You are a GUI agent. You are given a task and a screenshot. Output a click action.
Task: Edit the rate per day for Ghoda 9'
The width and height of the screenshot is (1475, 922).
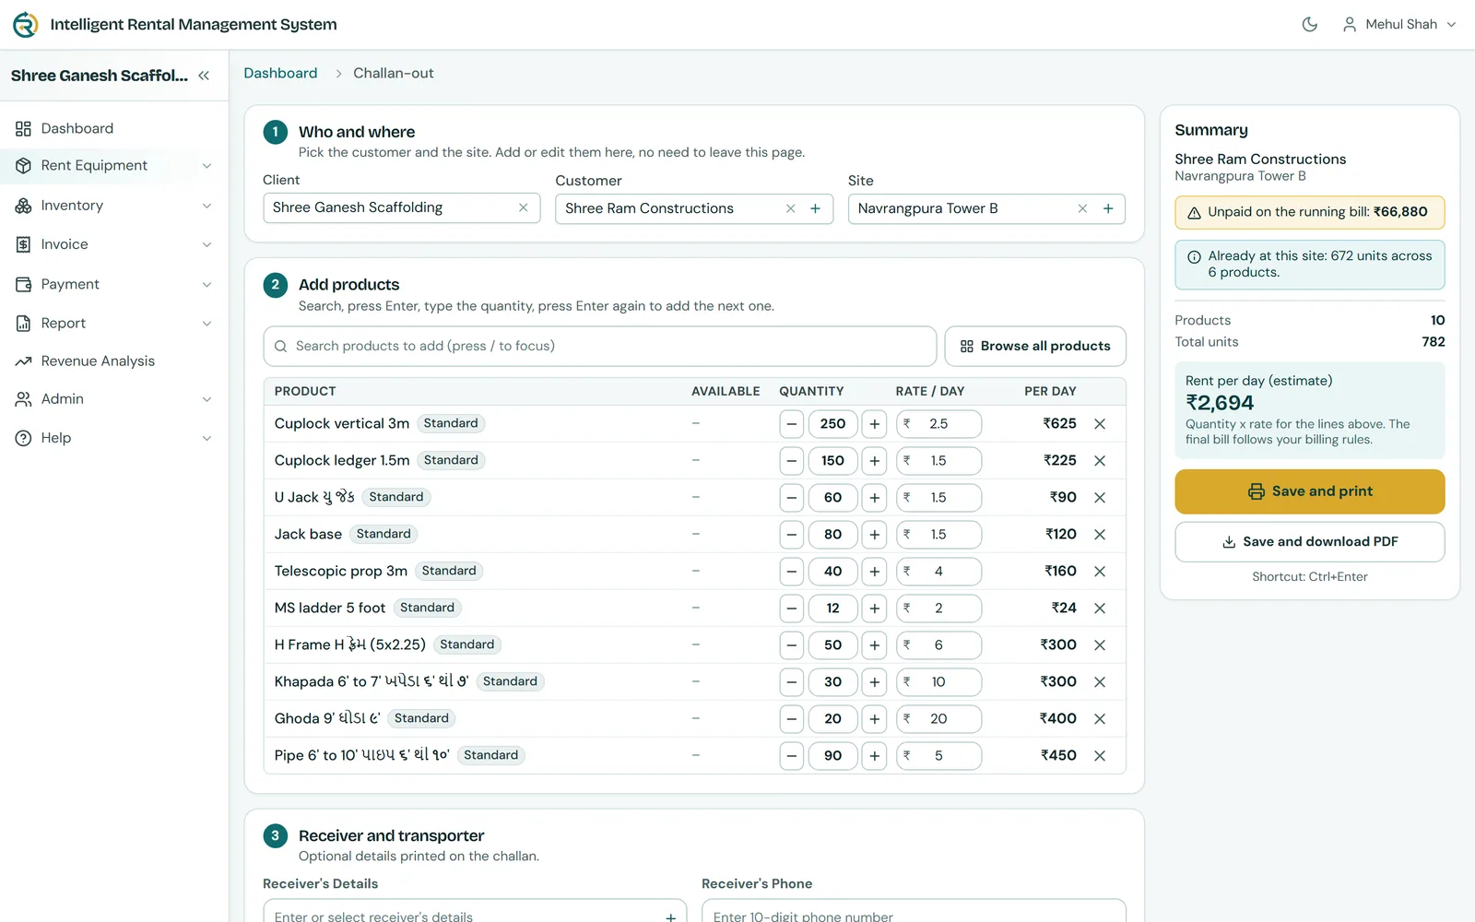938,719
